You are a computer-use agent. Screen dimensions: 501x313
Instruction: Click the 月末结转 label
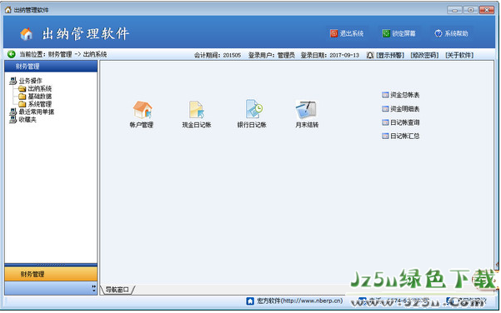[307, 125]
